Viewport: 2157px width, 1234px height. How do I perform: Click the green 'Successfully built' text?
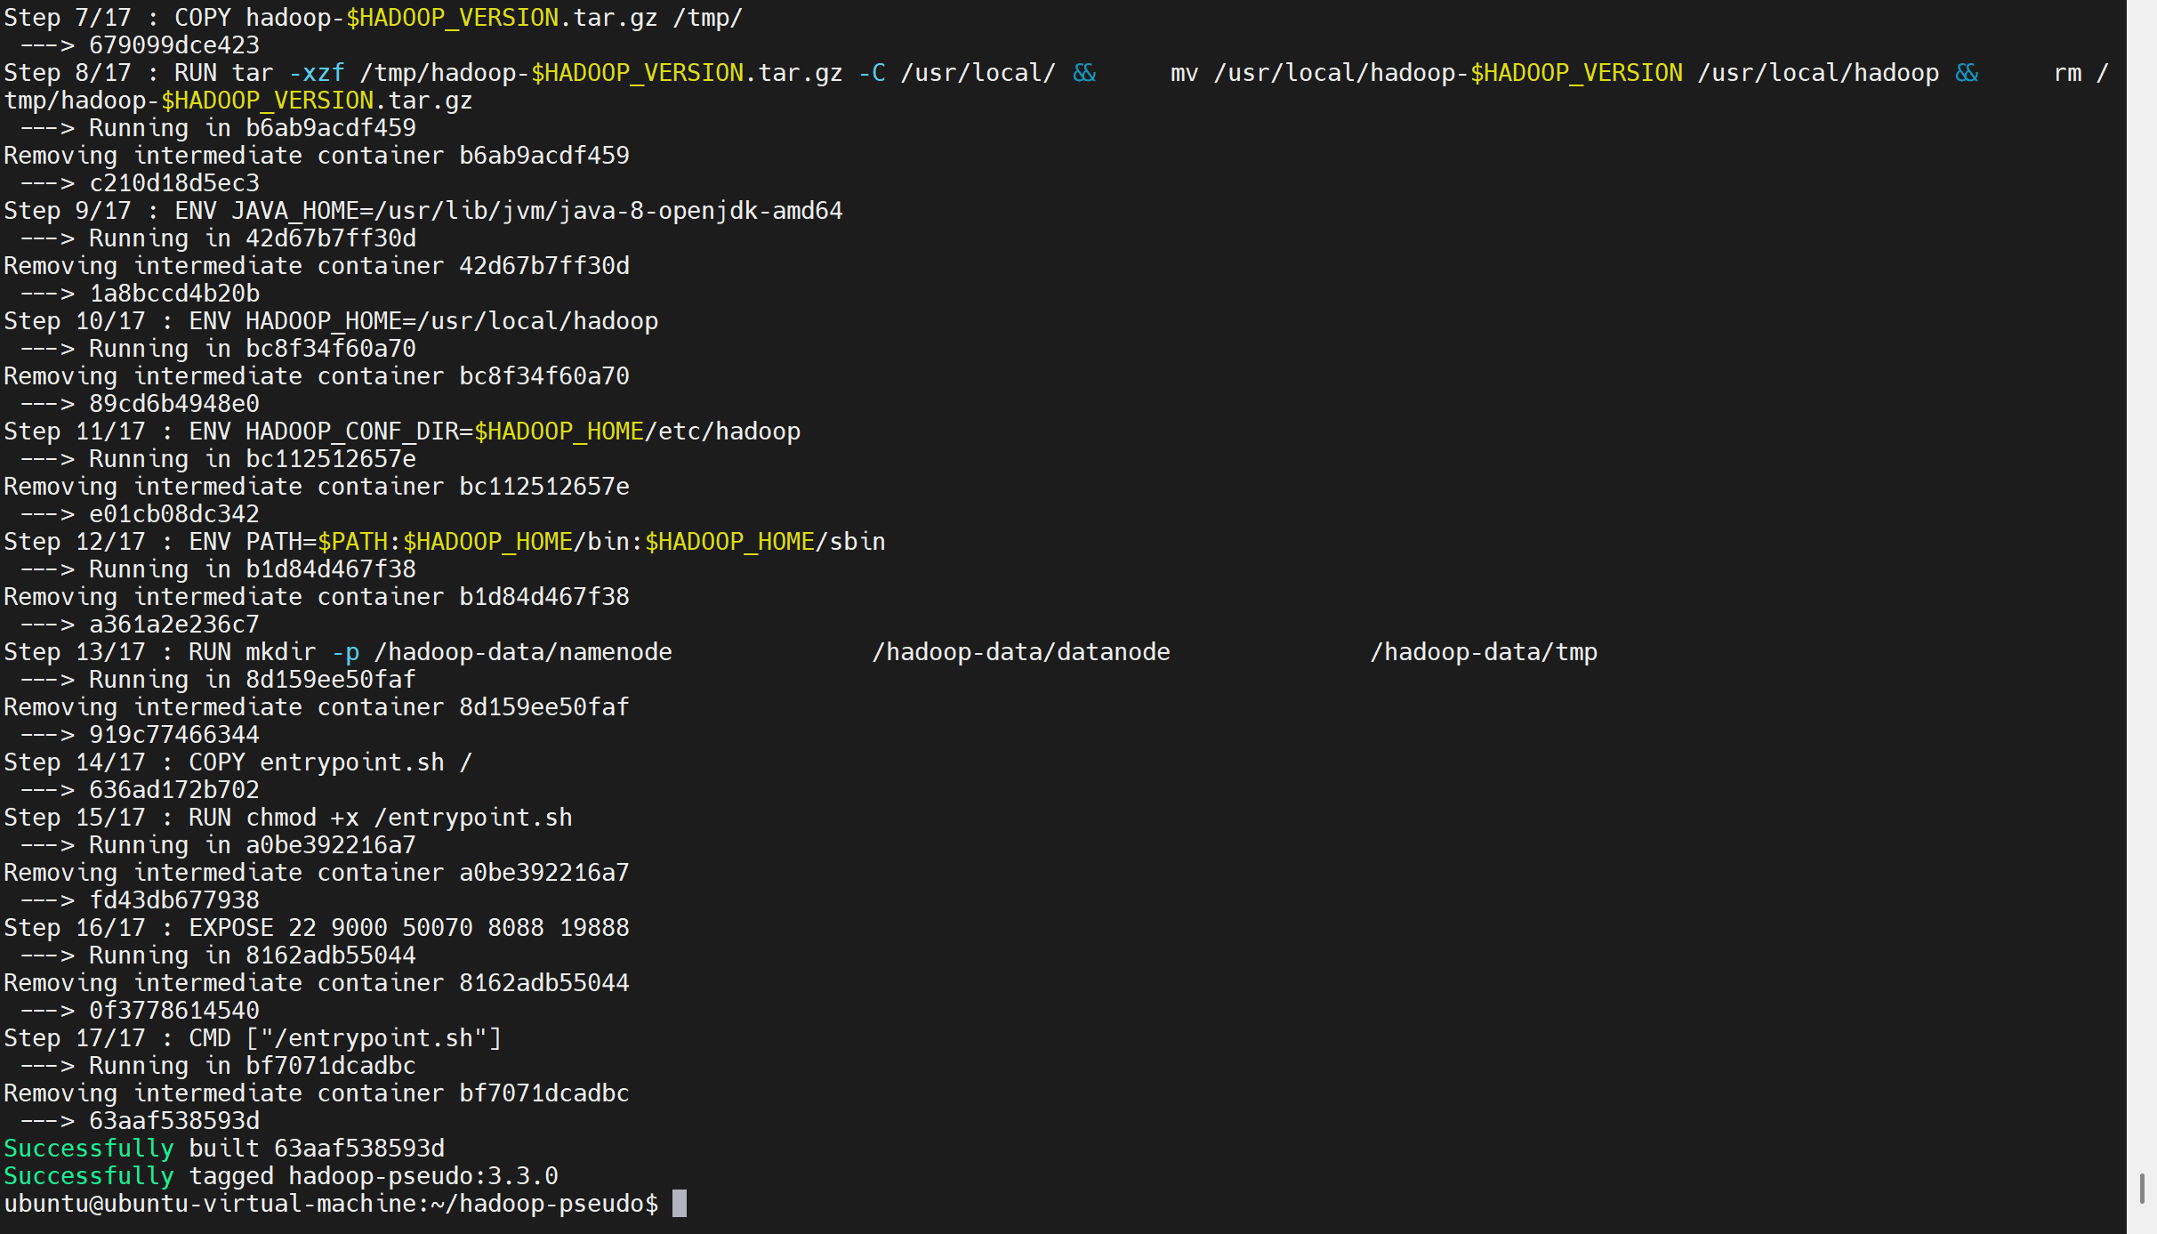[x=89, y=1149]
